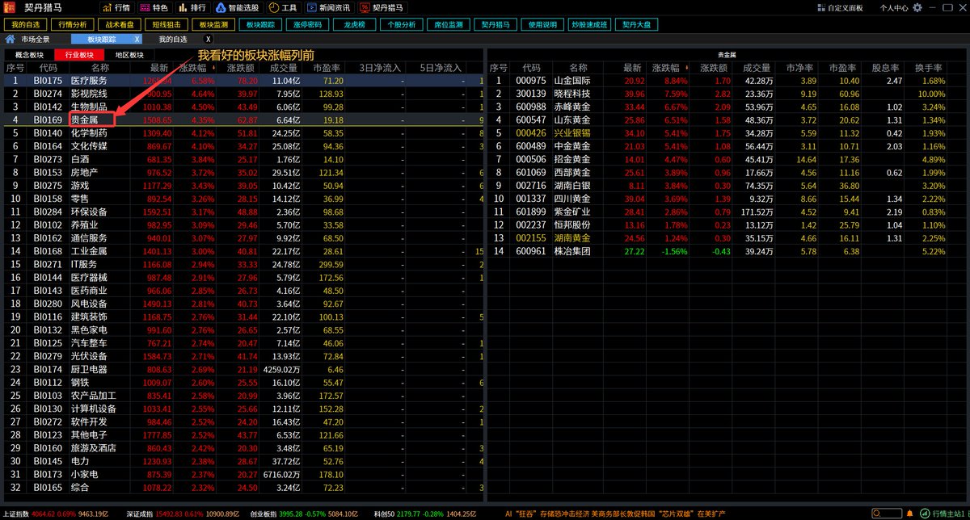Select the 白酒 sector row

(x=242, y=159)
